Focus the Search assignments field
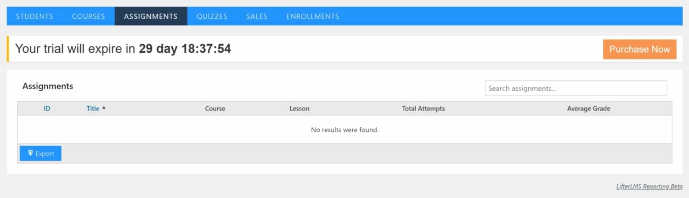The image size is (689, 198). pyautogui.click(x=576, y=88)
